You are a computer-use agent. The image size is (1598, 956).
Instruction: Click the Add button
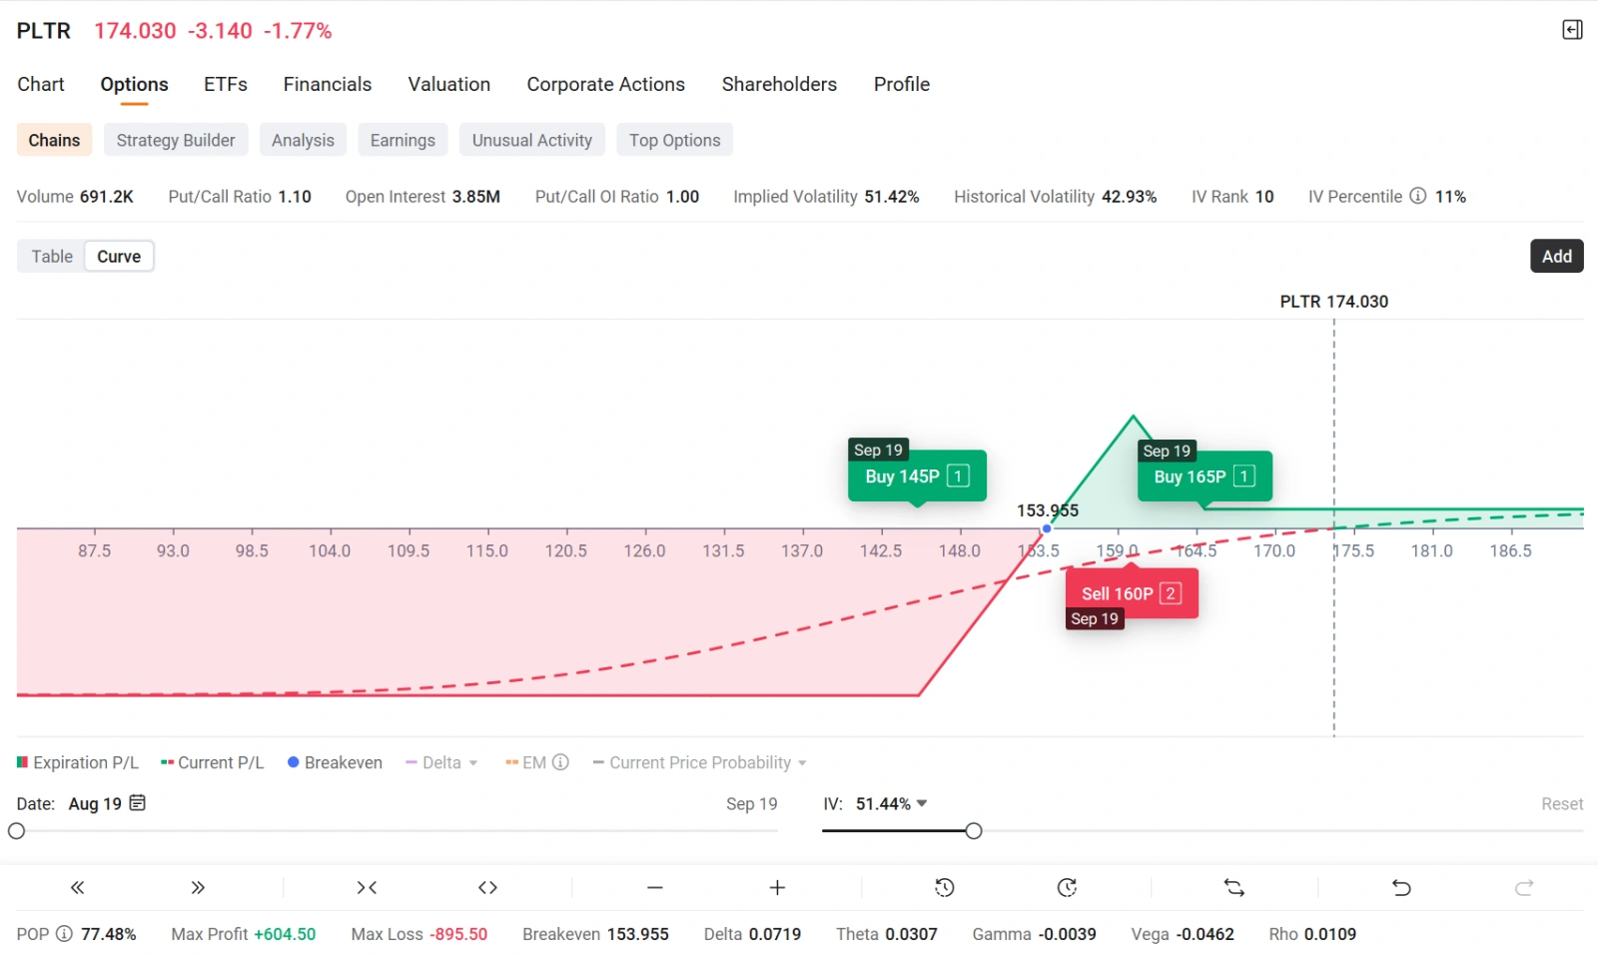(1557, 256)
